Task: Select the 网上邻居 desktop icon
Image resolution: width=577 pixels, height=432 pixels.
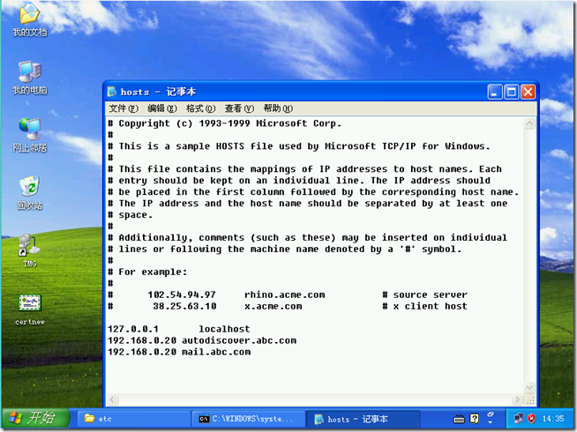Action: tap(29, 135)
